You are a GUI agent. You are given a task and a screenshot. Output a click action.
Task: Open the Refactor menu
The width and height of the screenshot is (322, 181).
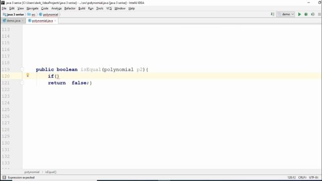pos(70,9)
